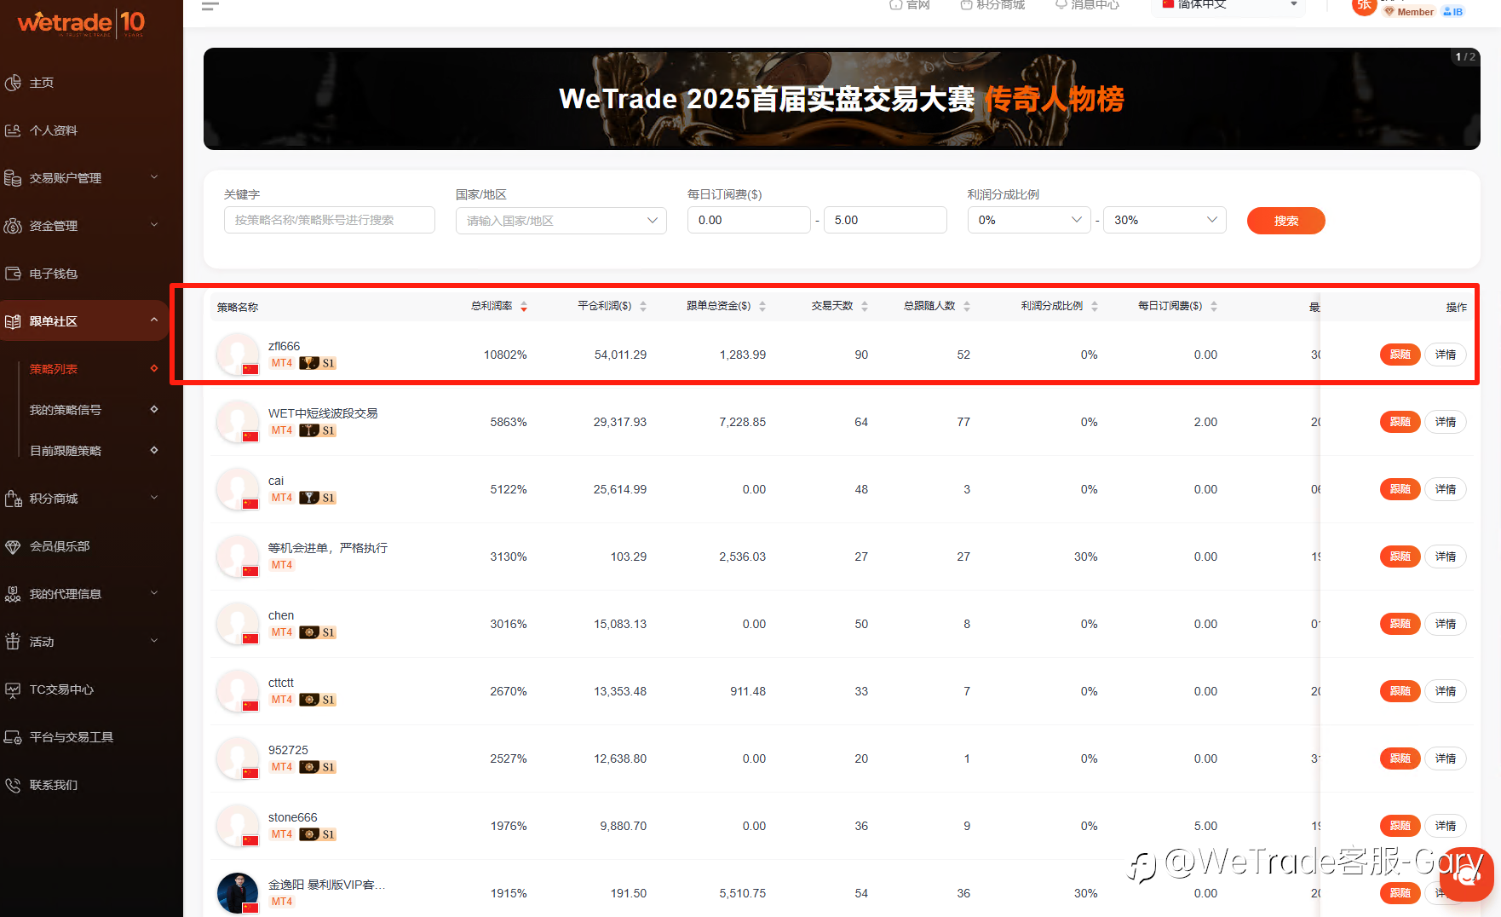Click 跟随 button for zfl666
This screenshot has width=1501, height=917.
(x=1400, y=355)
